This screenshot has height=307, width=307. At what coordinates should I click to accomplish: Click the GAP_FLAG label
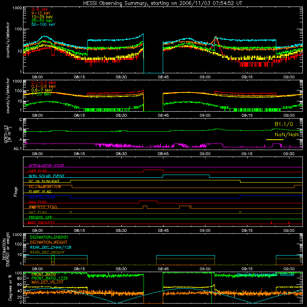pos(38,171)
